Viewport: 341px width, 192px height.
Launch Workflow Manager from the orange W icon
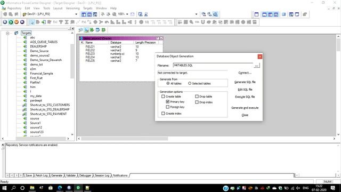(17, 22)
